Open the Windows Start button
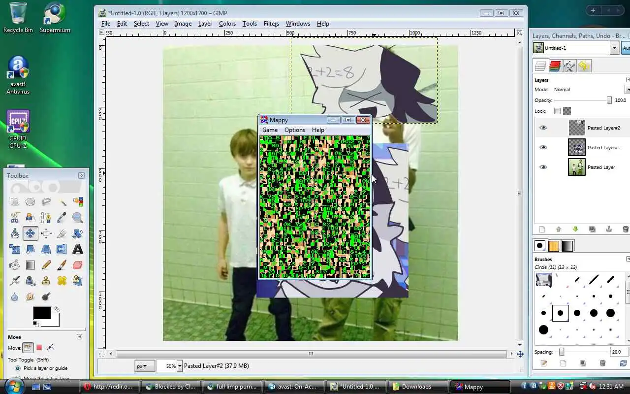The image size is (630, 394). click(13, 387)
